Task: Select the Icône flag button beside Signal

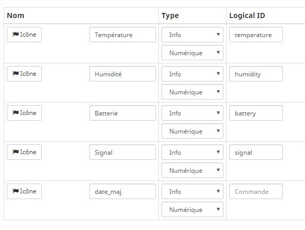Action: (x=24, y=152)
